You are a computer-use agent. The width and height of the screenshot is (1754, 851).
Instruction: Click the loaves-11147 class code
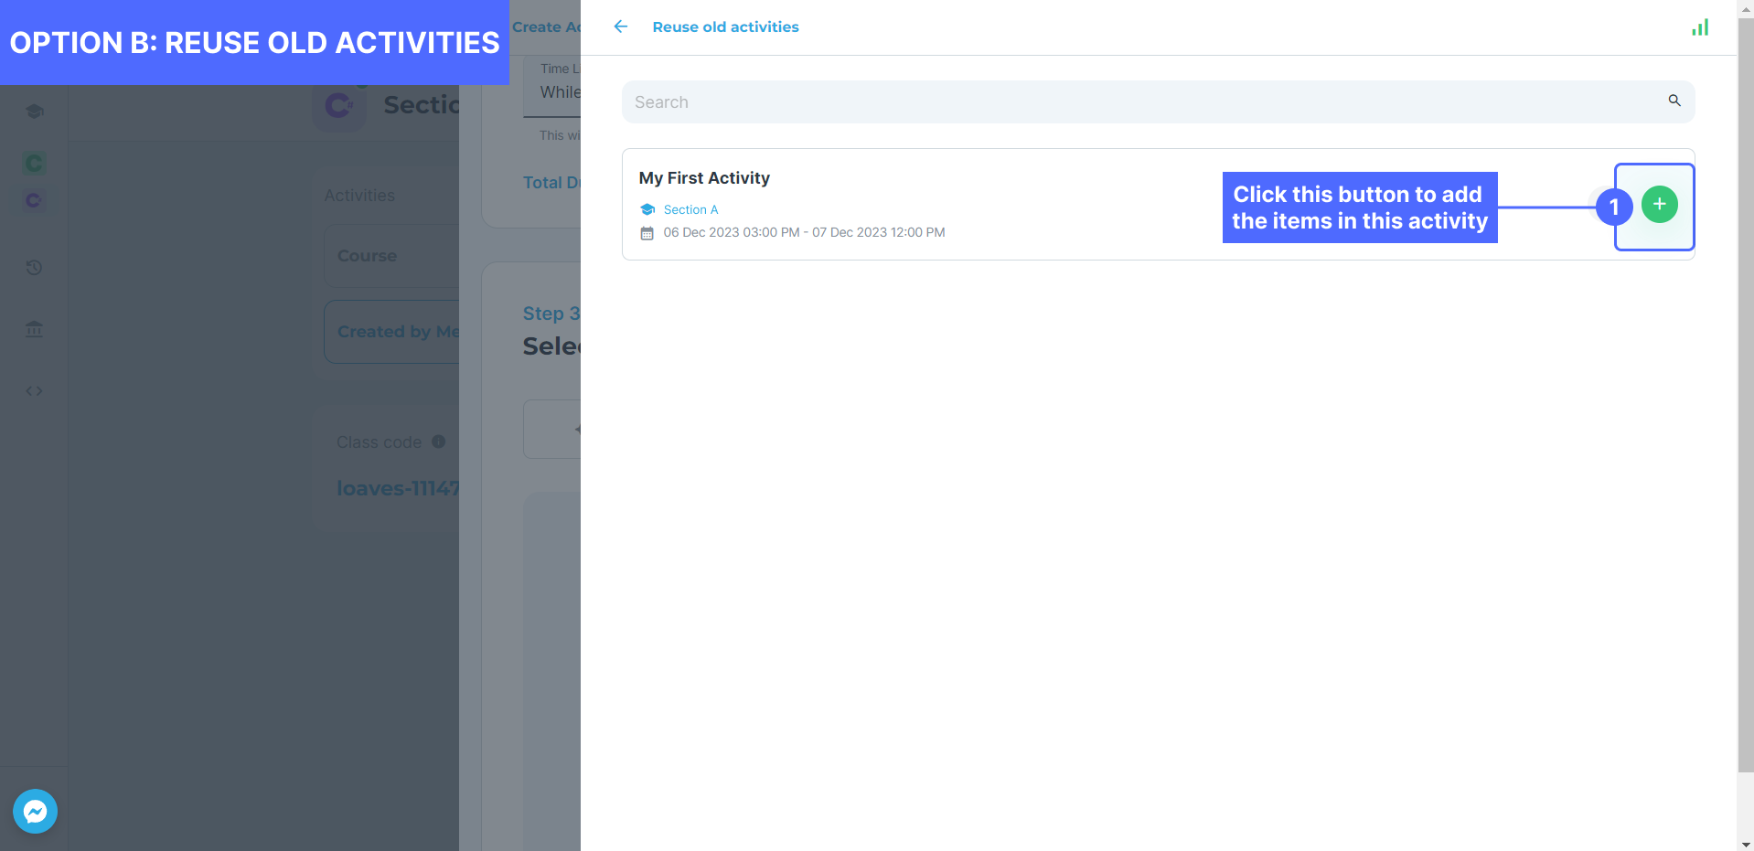coord(397,488)
